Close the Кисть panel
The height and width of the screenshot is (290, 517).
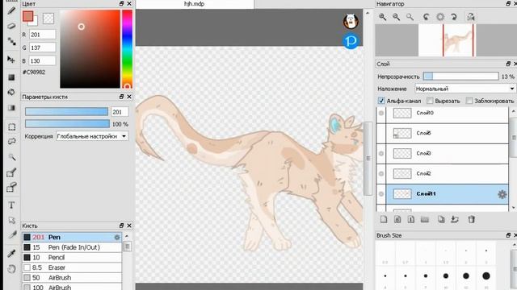point(129,226)
